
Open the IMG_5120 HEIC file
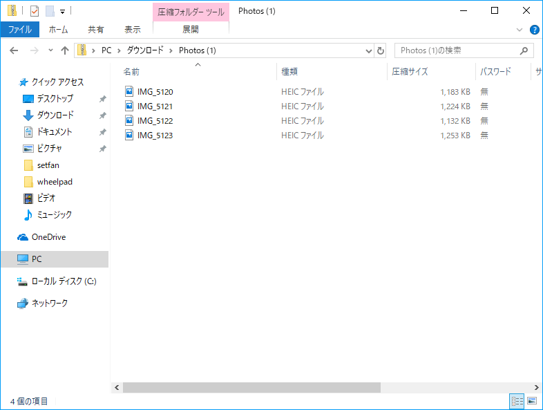155,91
